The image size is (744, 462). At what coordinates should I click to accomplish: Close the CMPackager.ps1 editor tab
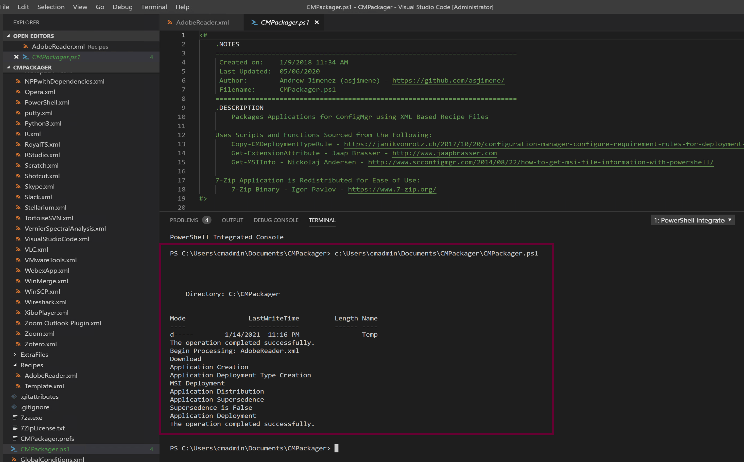[317, 22]
